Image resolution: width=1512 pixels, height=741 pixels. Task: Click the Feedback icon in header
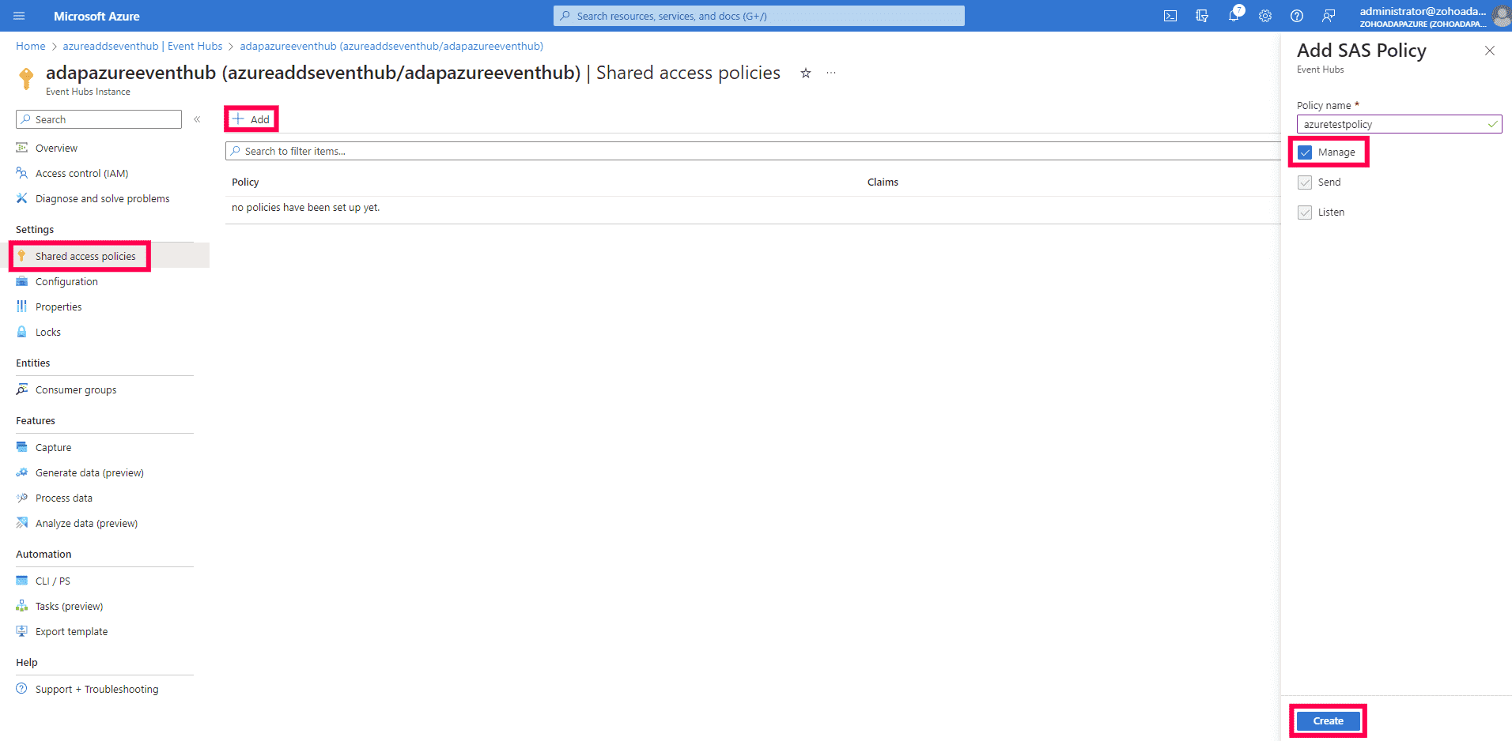pyautogui.click(x=1329, y=16)
